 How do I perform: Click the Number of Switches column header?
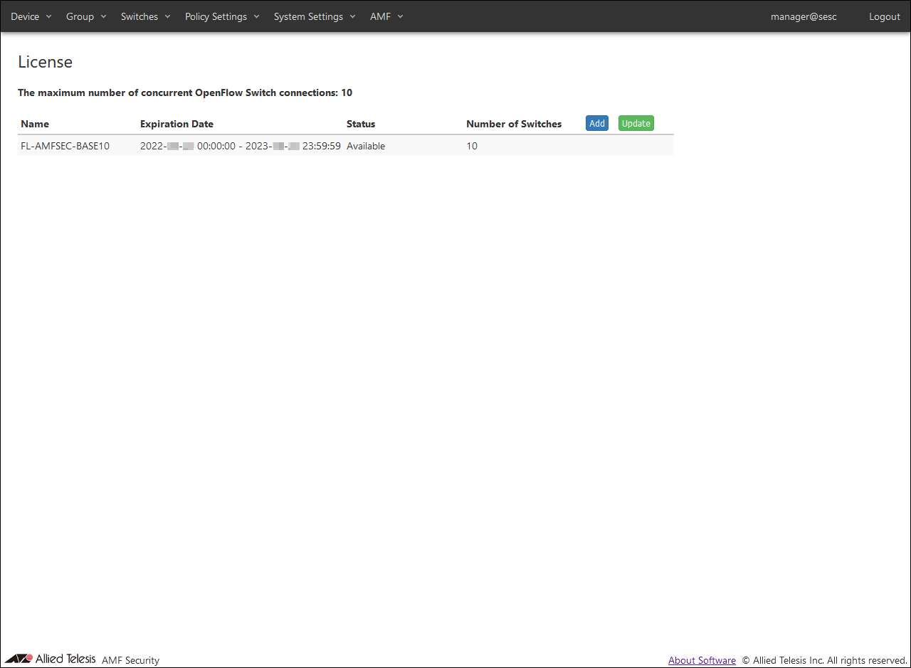(514, 124)
